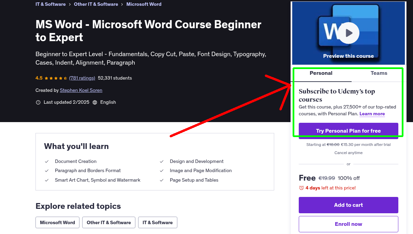Click Page Setup and Tables item
The image size is (413, 234).
(194, 180)
